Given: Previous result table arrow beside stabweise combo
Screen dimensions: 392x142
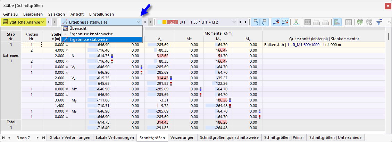Looking at the screenshot, I should (x=145, y=22).
